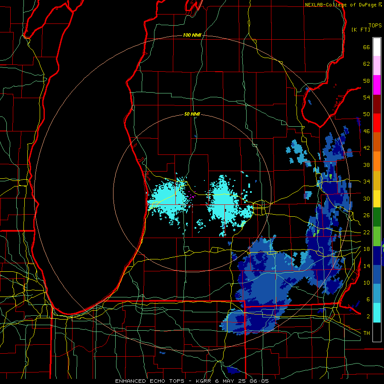The height and width of the screenshot is (384, 384).
Task: Click the yellow 30 kft legend swatch
Action: coord(377,198)
